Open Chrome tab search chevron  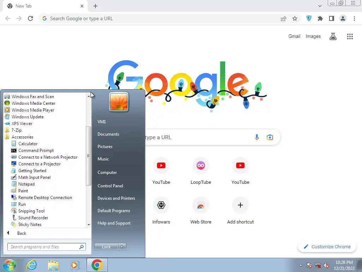pyautogui.click(x=320, y=6)
